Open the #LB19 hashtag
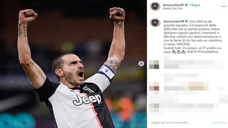The image size is (228, 128). [x=192, y=52]
